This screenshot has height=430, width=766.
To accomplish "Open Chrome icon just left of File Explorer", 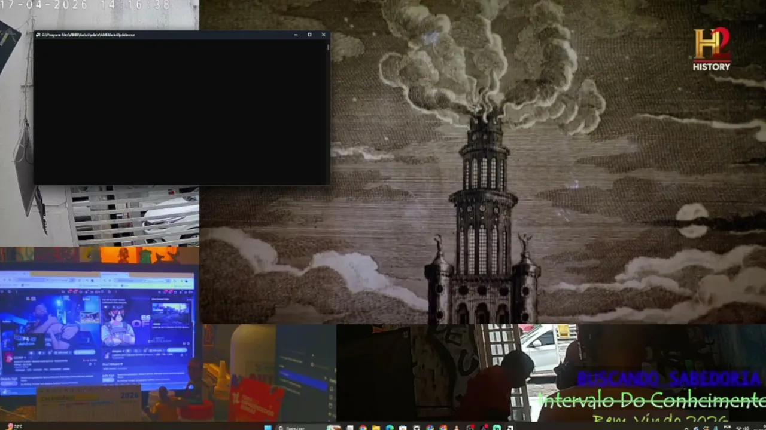I will [x=363, y=427].
